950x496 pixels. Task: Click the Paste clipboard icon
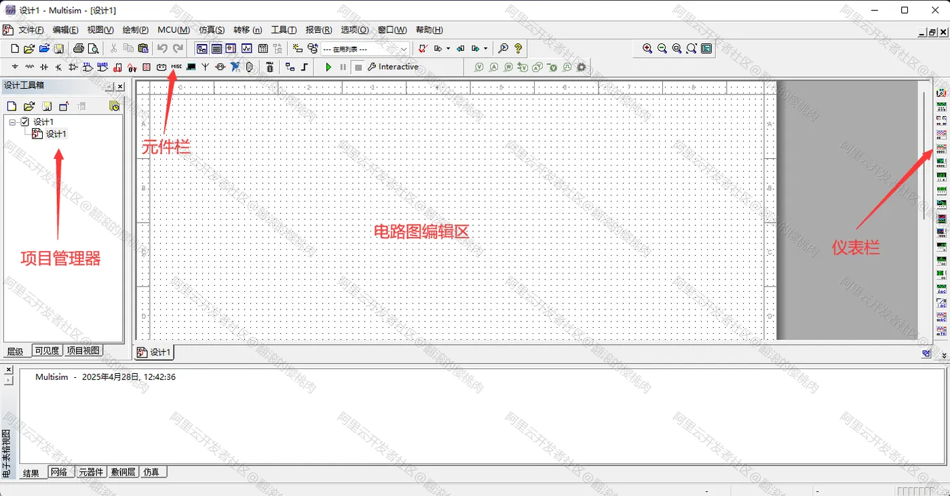[x=143, y=48]
